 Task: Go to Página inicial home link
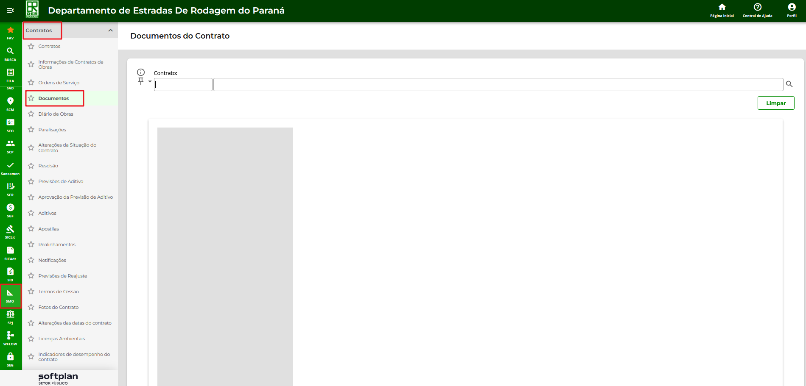[x=722, y=10]
